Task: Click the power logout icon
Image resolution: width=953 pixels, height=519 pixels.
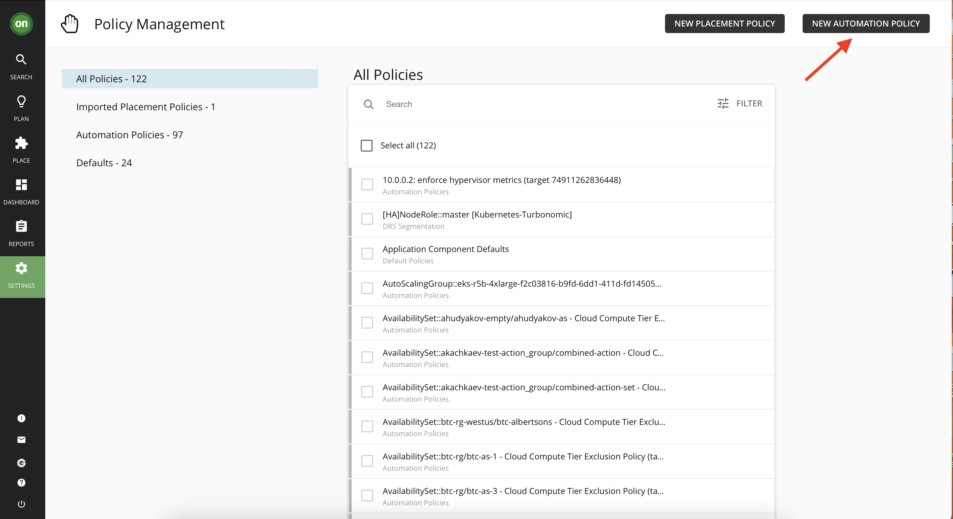Action: [21, 504]
